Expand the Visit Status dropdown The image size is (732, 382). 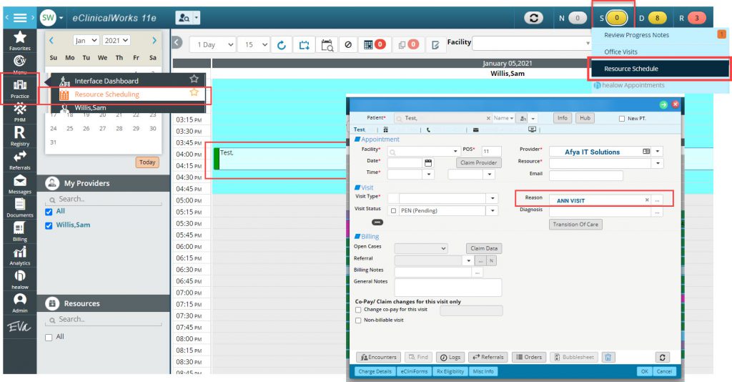pos(493,211)
